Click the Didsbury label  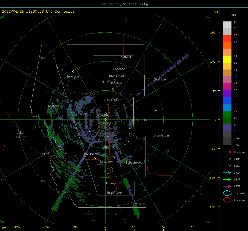pyautogui.click(x=104, y=123)
